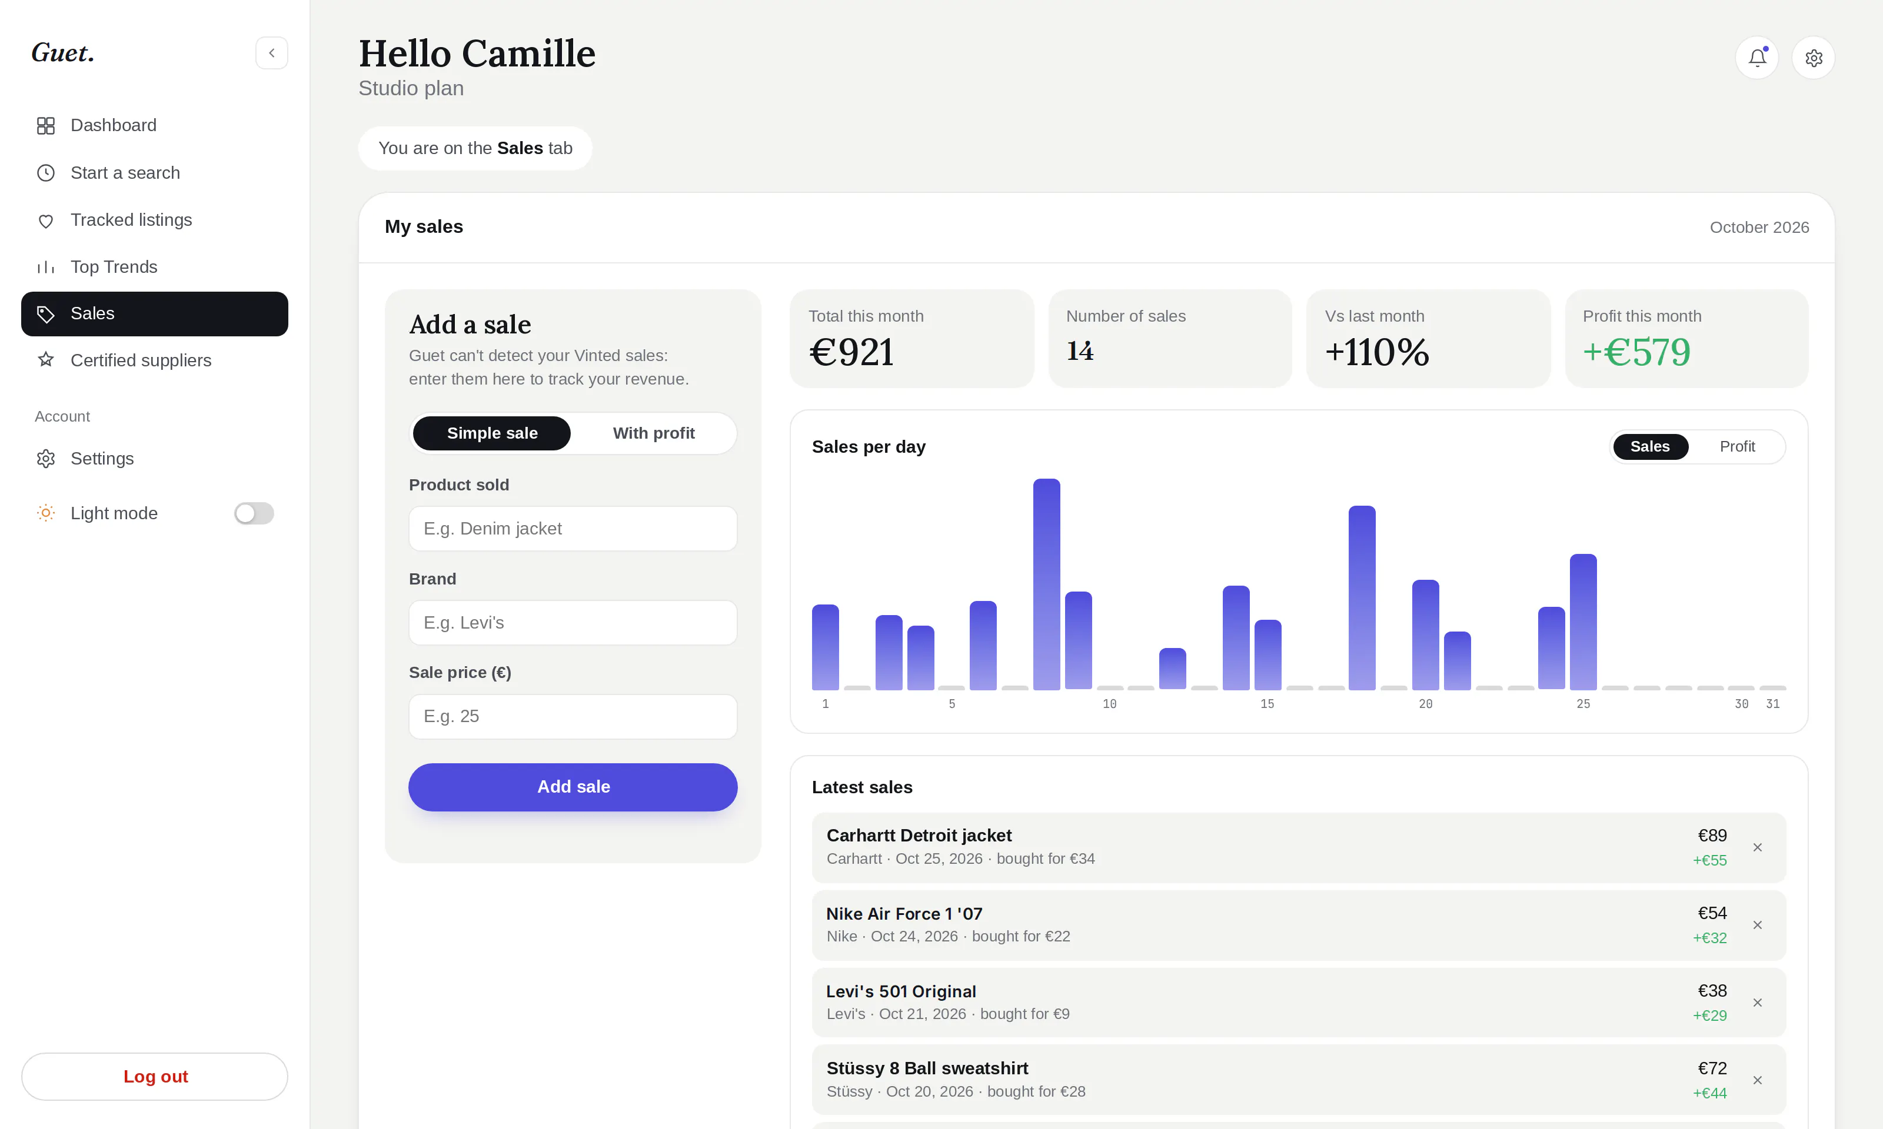Click the Tracked listings heart icon

[x=46, y=221]
